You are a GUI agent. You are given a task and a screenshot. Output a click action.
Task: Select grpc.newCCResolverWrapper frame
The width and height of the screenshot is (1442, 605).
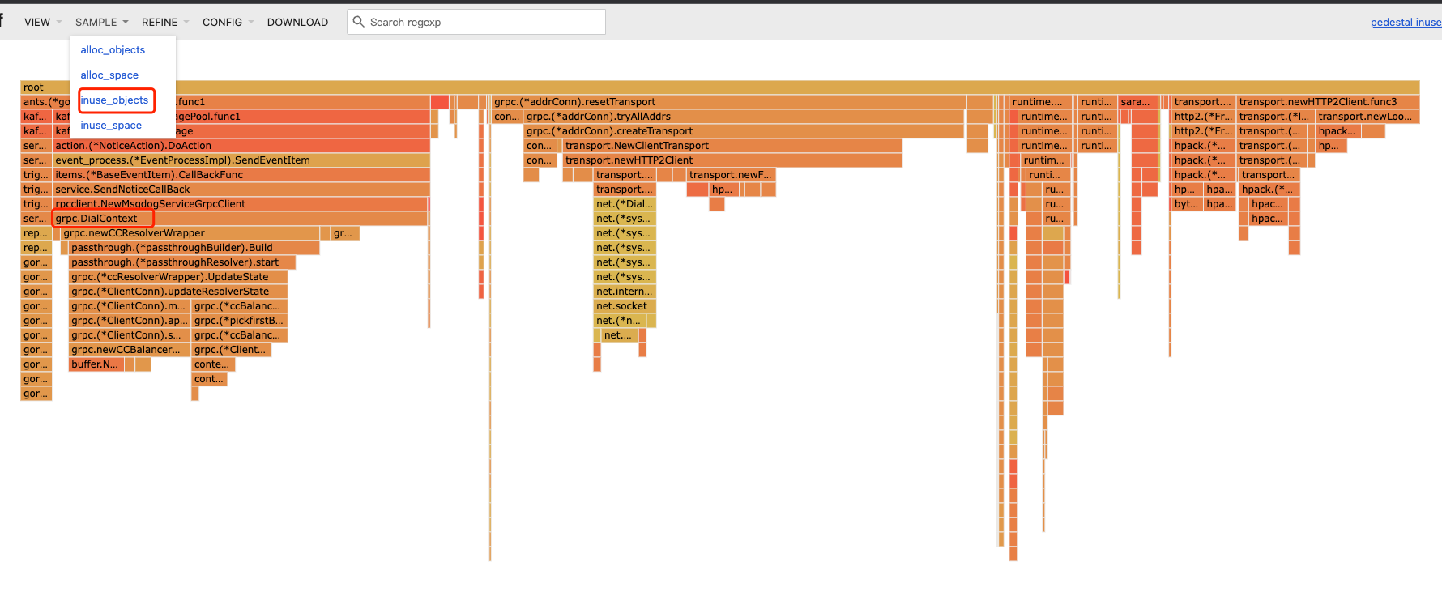click(x=190, y=233)
